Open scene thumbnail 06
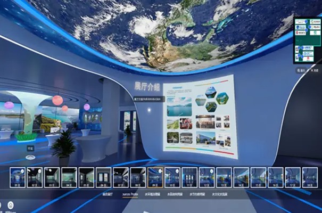This screenshot has height=213, width=322. pyautogui.click(x=103, y=177)
